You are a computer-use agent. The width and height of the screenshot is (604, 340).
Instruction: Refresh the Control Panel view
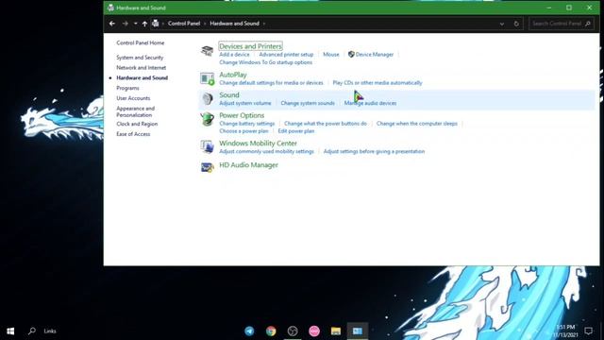pyautogui.click(x=516, y=24)
